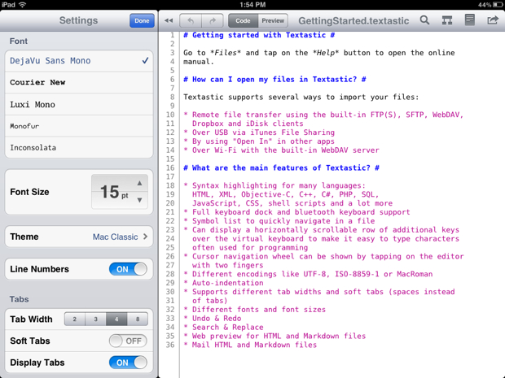This screenshot has width=505, height=378.
Task: Tap the share/export icon
Action: click(x=493, y=20)
